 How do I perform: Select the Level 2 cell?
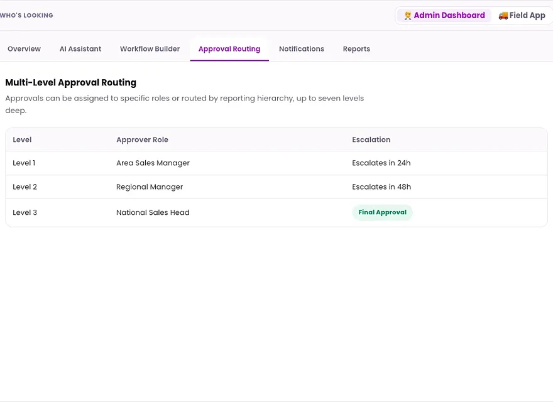click(25, 187)
